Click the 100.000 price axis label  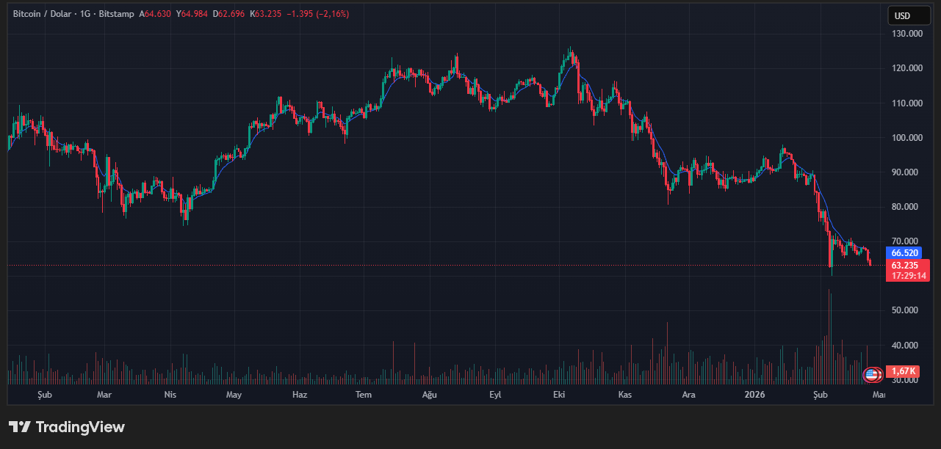pyautogui.click(x=906, y=138)
